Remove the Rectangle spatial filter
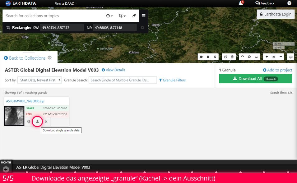 tap(142, 28)
